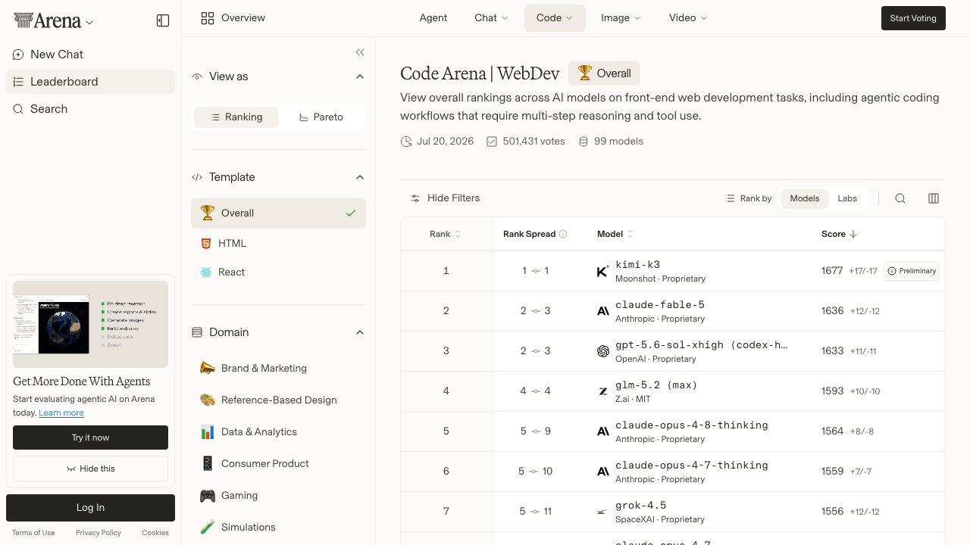
Task: Toggle the sidebar panel icon
Action: [163, 20]
